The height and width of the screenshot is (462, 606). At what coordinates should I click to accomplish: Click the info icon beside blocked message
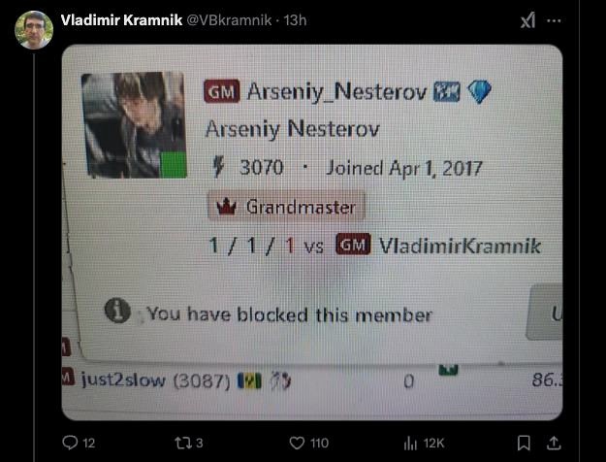(x=117, y=311)
